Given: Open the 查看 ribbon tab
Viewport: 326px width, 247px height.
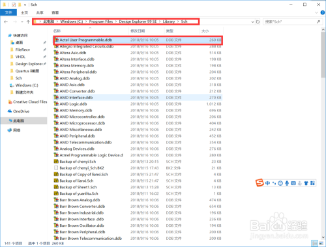Looking at the screenshot, I should click(55, 12).
